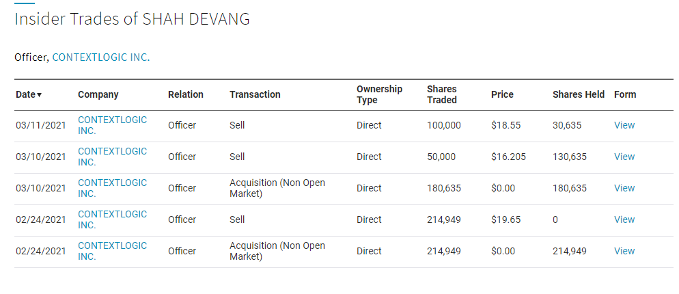View form for 03/10/2021 sell of 50,000 shares

(x=624, y=157)
